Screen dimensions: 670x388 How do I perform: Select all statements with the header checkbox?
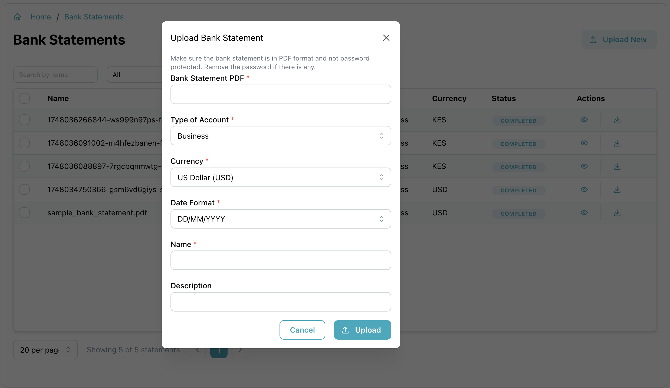(x=24, y=98)
